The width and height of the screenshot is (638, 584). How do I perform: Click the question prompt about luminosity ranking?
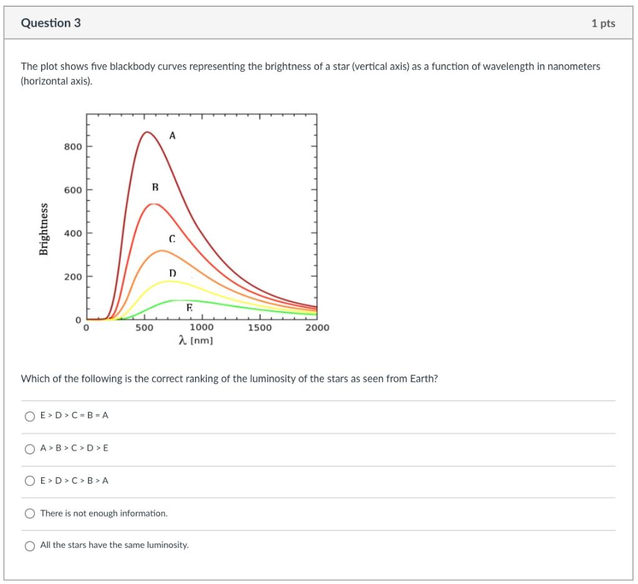click(229, 377)
